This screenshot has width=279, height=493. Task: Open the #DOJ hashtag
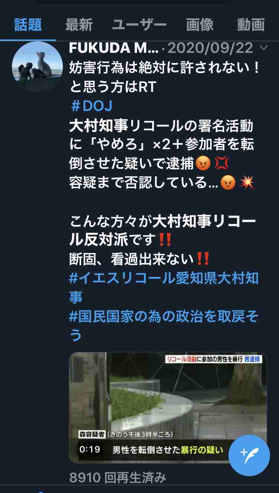(x=92, y=106)
